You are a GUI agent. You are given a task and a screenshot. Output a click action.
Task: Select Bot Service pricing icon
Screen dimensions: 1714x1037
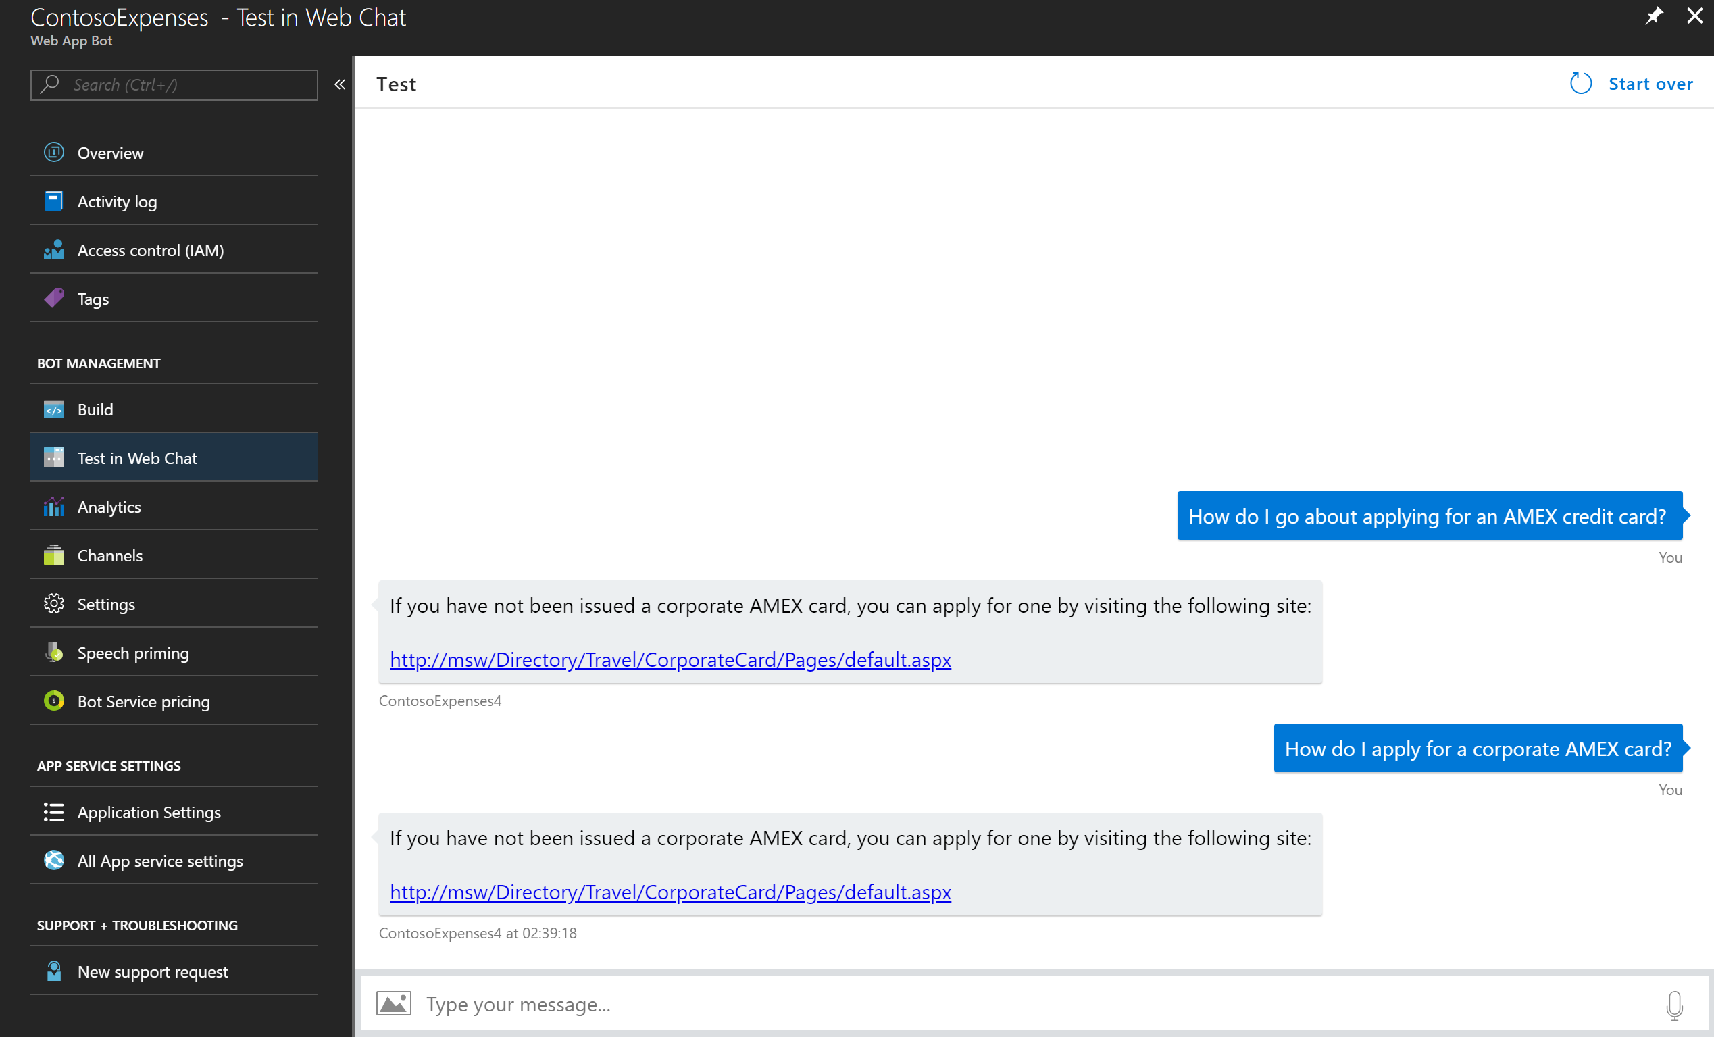click(x=54, y=701)
